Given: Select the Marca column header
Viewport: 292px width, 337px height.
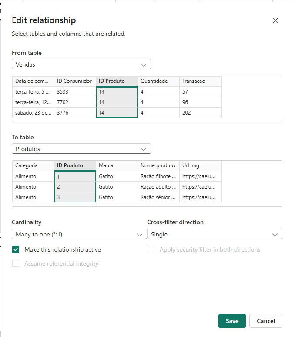Looking at the screenshot, I should [x=117, y=165].
